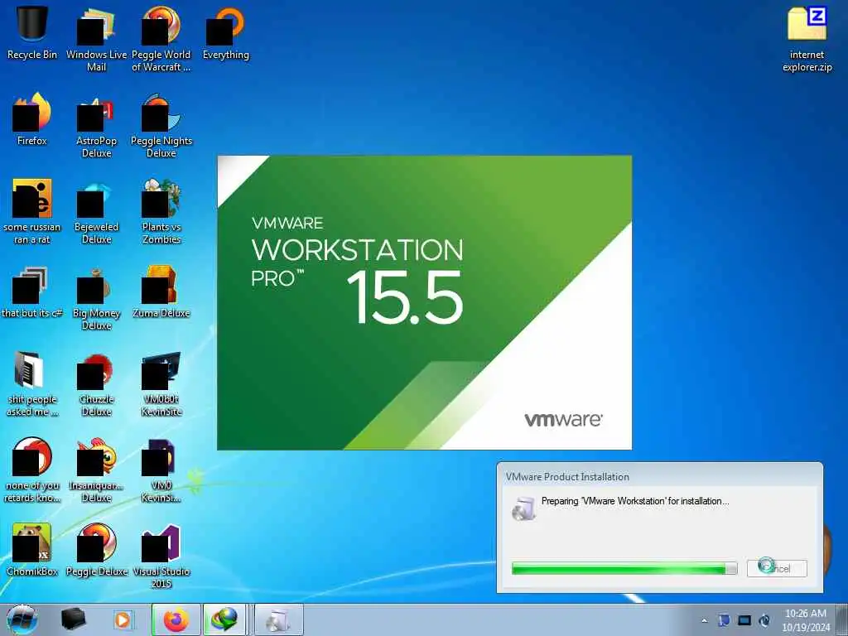Image resolution: width=848 pixels, height=636 pixels.
Task: Select the Zuma Deluxe shortcut
Action: click(161, 292)
